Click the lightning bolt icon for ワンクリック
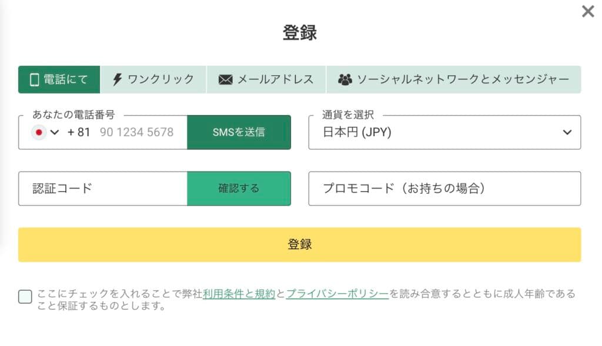The width and height of the screenshot is (602, 346). click(117, 79)
